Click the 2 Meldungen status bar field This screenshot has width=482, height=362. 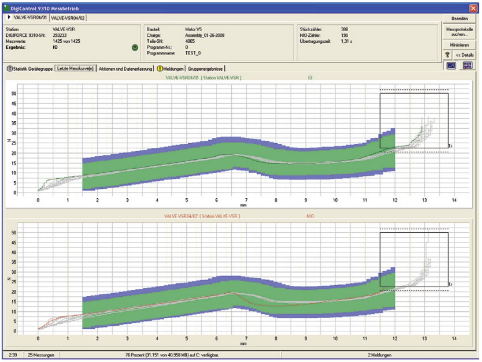tap(379, 355)
